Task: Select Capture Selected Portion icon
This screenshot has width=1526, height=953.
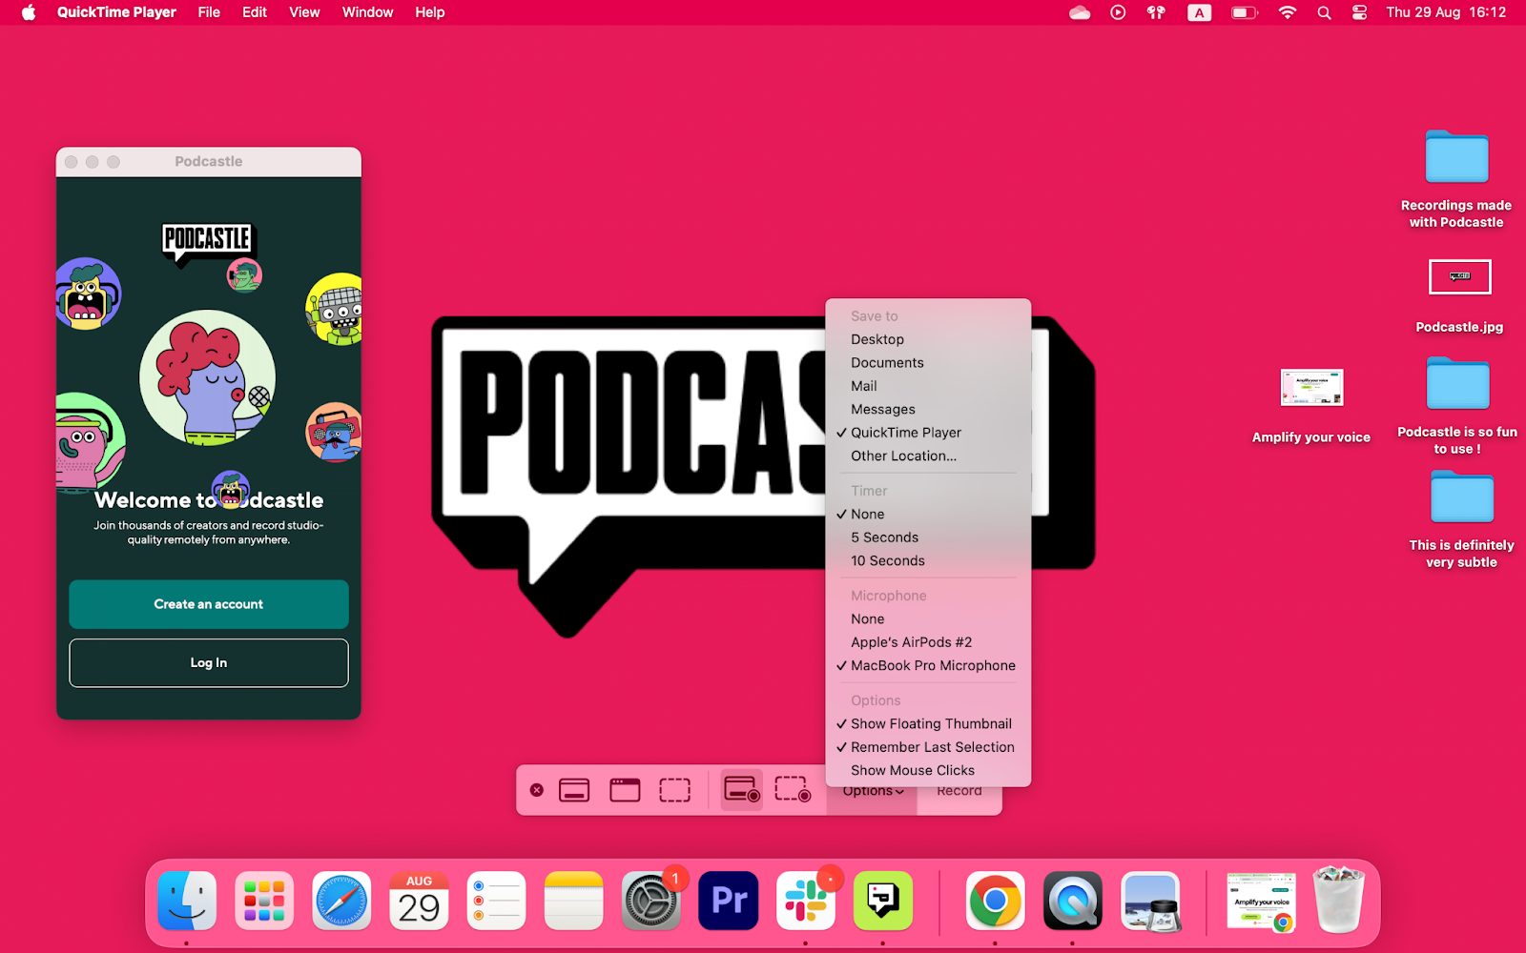Action: coord(675,790)
